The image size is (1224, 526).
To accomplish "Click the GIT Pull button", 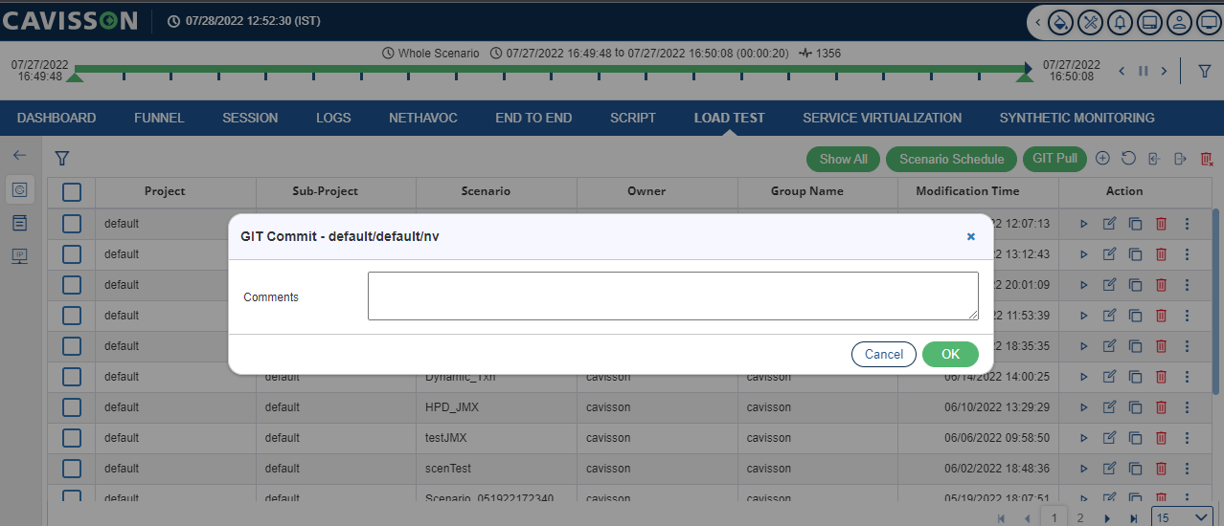I will tap(1054, 159).
